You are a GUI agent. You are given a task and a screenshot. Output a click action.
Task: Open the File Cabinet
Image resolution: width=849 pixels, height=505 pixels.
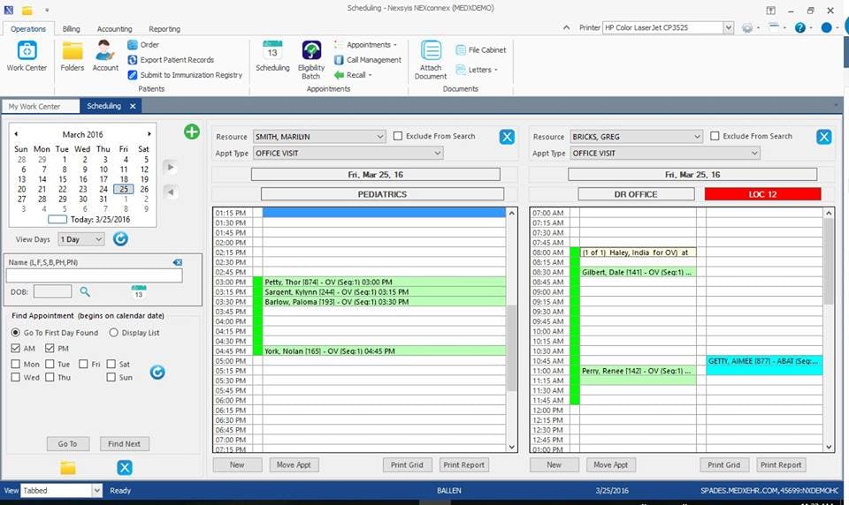tap(481, 50)
